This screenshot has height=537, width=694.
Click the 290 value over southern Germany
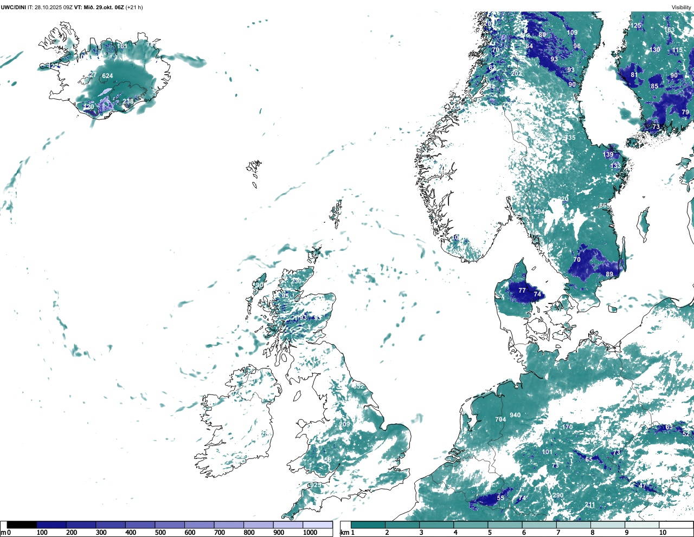[x=558, y=495]
